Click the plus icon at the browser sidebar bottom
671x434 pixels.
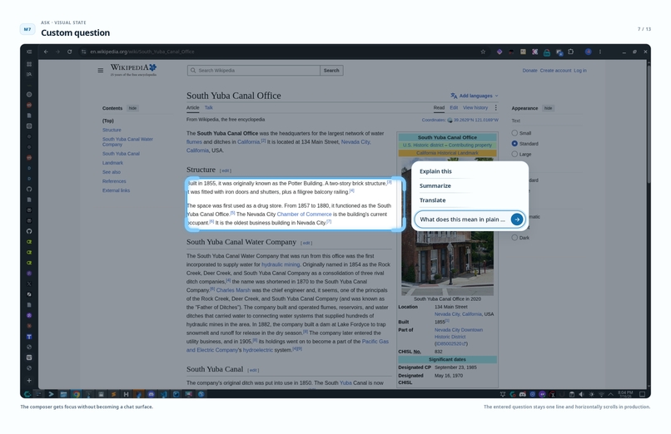click(x=29, y=380)
